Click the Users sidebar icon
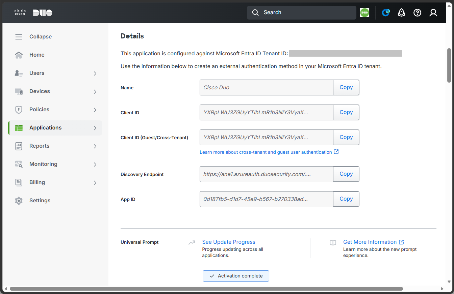The height and width of the screenshot is (294, 454). point(19,73)
